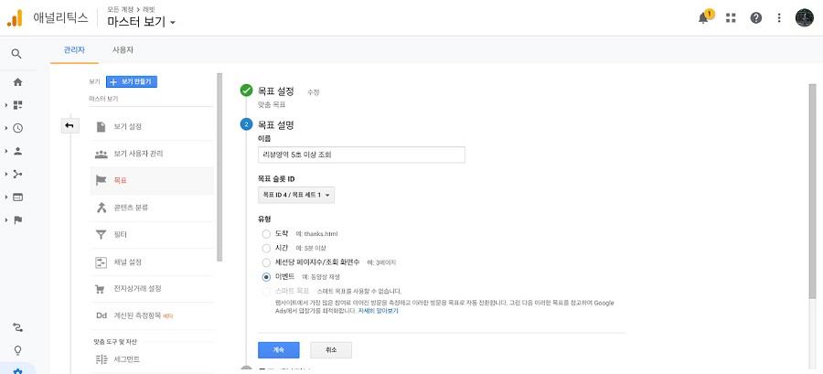Screen dimensions: 823x374
Task: Open the notifications bell
Action: click(703, 18)
